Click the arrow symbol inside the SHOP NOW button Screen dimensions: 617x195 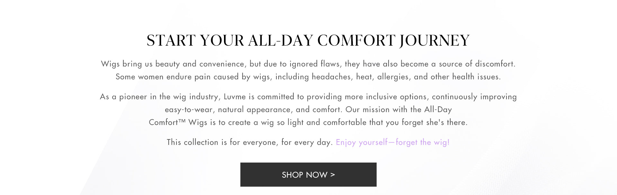(332, 174)
